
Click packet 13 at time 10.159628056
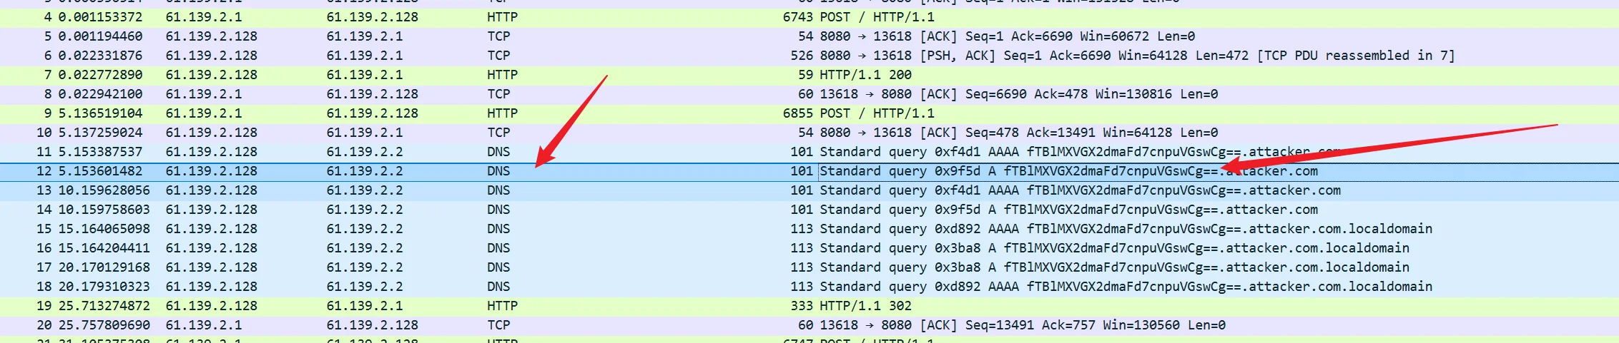click(100, 190)
